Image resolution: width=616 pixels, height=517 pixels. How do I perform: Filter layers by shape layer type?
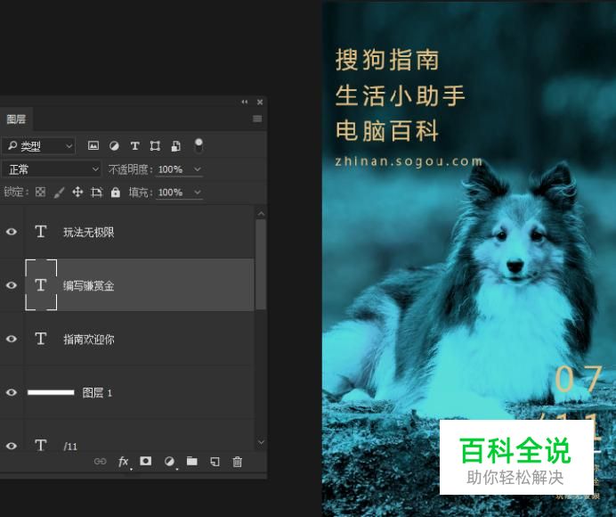point(155,146)
